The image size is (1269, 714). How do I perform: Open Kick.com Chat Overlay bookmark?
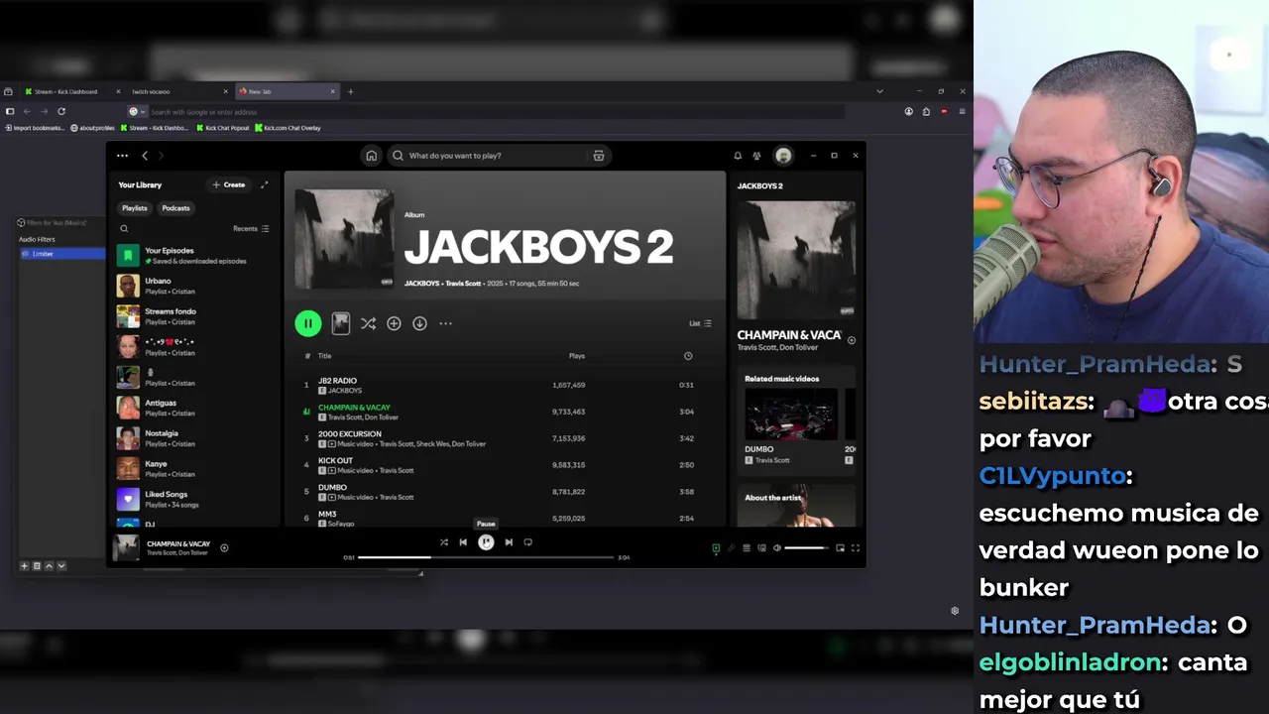pyautogui.click(x=288, y=128)
